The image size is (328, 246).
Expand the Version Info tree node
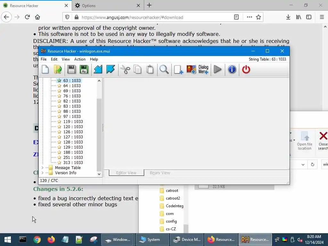pyautogui.click(x=43, y=173)
